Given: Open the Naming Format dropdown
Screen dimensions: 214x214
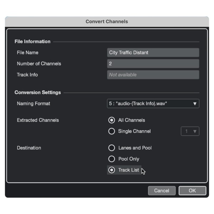Looking at the screenshot, I should click(153, 103).
